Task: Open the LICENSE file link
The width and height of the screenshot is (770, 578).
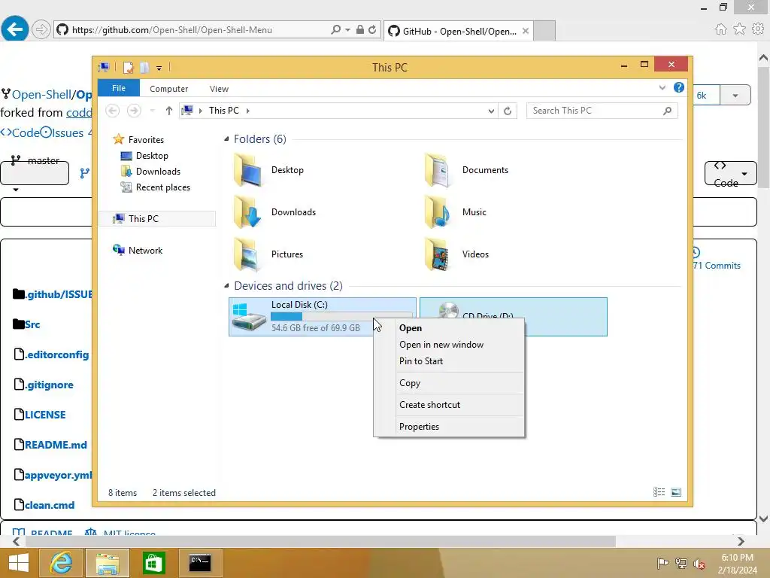Action: coord(45,415)
